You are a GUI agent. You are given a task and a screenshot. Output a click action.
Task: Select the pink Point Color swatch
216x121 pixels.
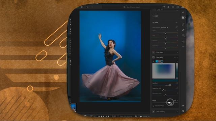pos(159,61)
